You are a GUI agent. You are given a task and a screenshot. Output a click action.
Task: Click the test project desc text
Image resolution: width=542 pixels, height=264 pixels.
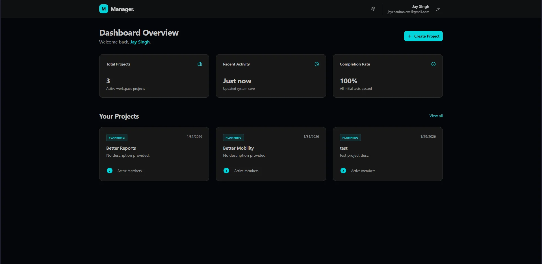[x=354, y=155]
